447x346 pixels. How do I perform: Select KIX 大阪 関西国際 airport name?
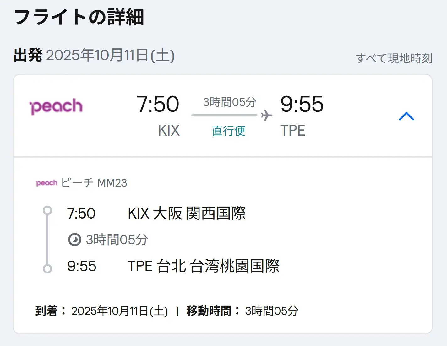coord(187,214)
